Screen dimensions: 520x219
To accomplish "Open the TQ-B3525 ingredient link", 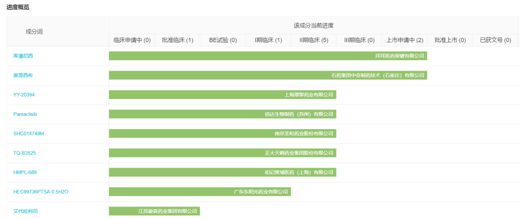I will pos(25,153).
